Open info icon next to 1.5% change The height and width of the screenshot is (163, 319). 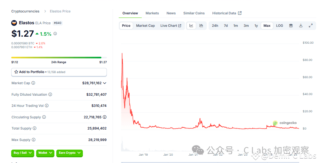[55, 34]
